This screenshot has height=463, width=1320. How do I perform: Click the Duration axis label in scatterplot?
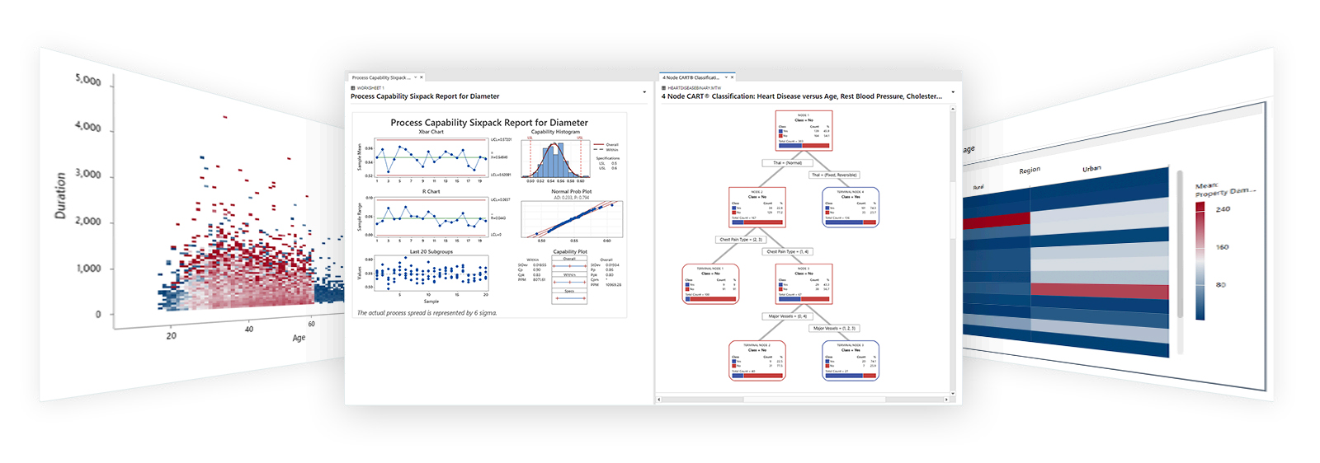pyautogui.click(x=60, y=195)
